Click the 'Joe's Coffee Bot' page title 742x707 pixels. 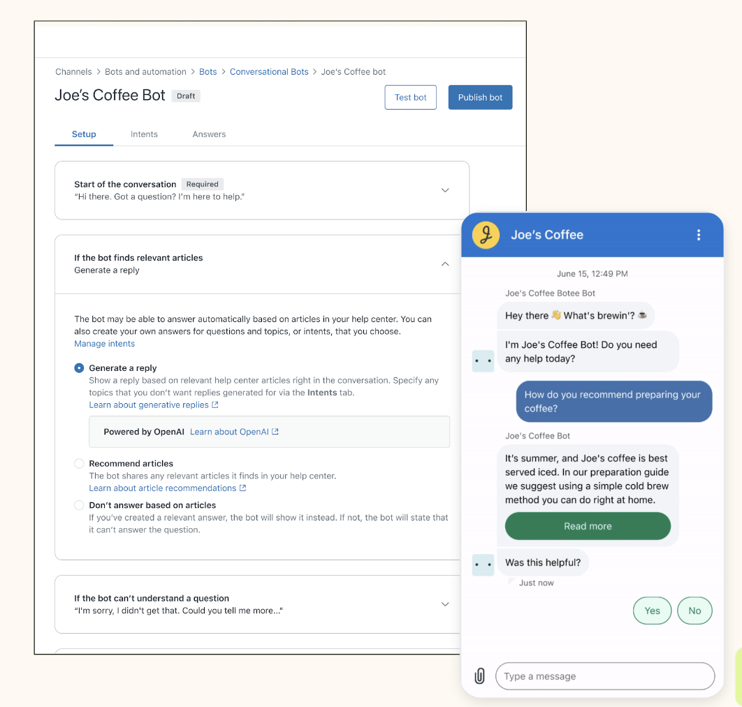[110, 96]
